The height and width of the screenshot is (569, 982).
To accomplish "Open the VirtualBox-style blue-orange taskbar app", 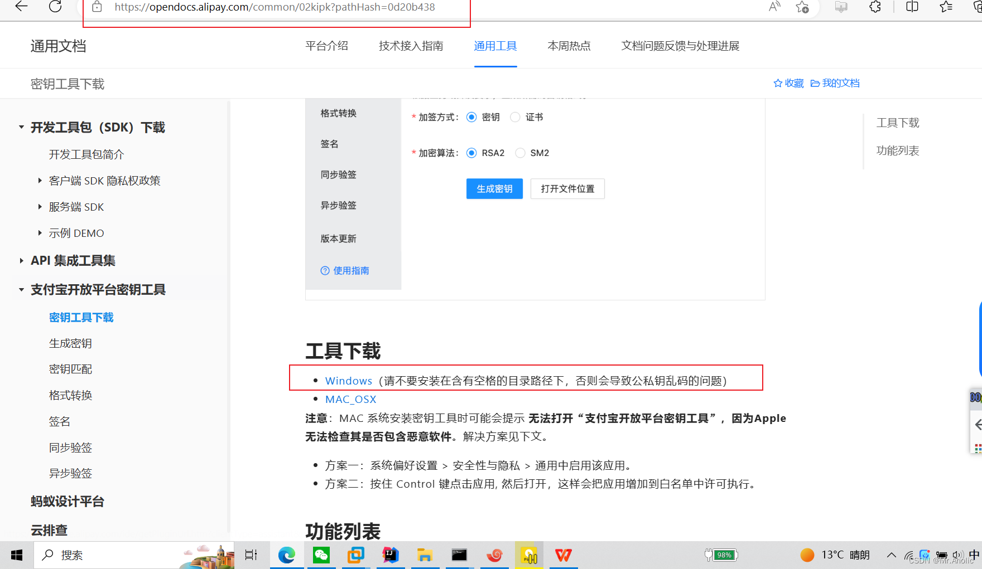I will (355, 555).
